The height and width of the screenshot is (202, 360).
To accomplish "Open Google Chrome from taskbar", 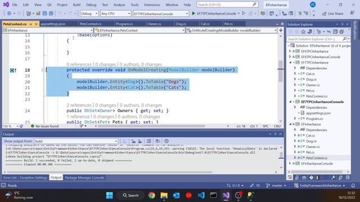I will coord(151,195).
